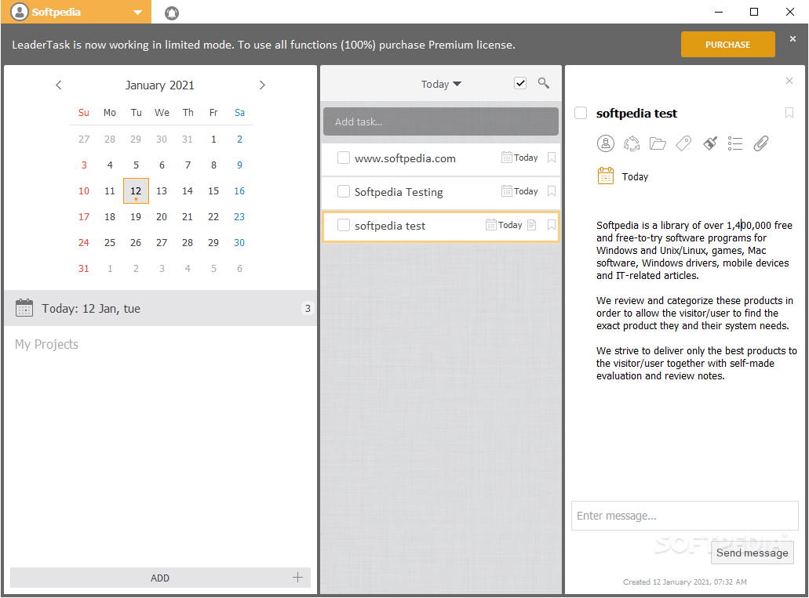Screen dimensions: 809x598
Task: Bookmark the Softpedia Testing task
Action: point(551,191)
